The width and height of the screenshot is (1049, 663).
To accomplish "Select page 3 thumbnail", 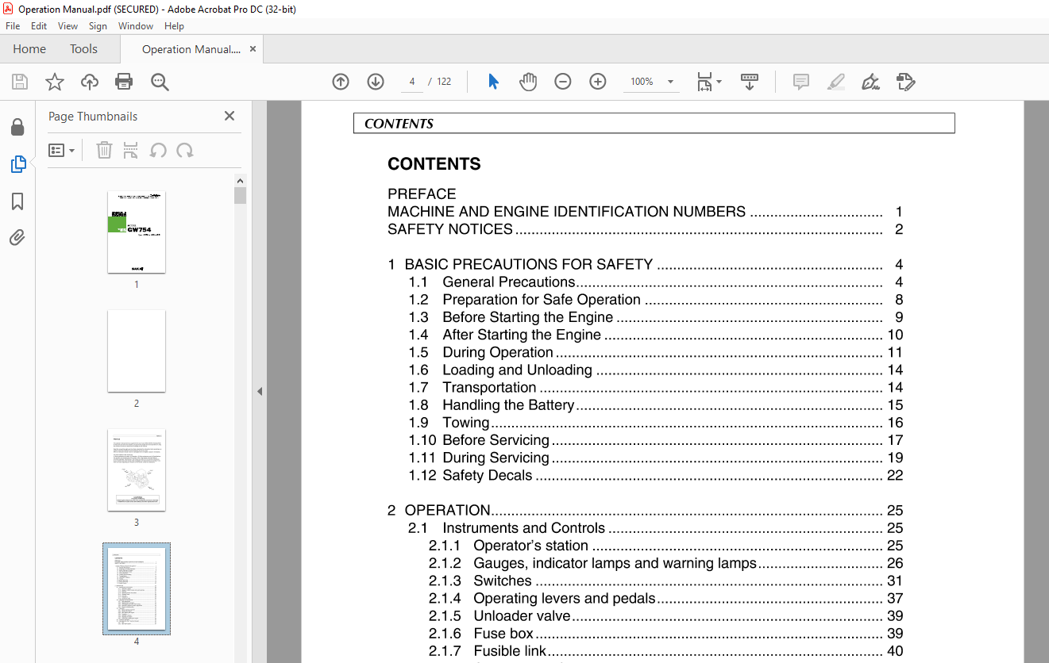I will (137, 470).
